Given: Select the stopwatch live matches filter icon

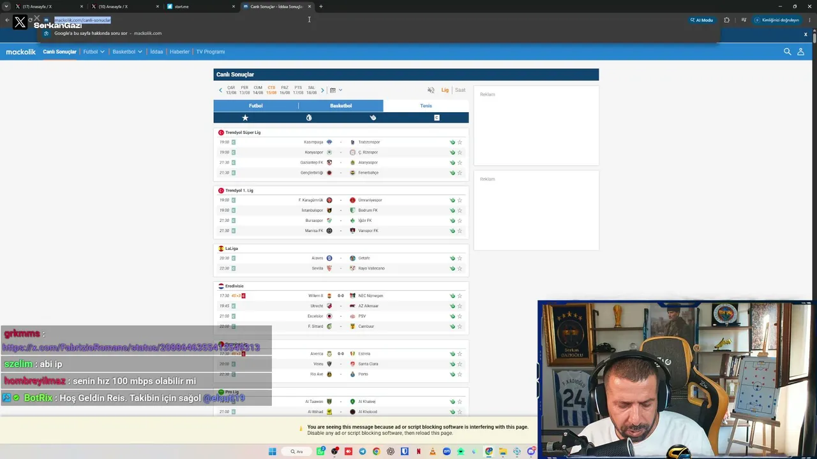Looking at the screenshot, I should [309, 118].
